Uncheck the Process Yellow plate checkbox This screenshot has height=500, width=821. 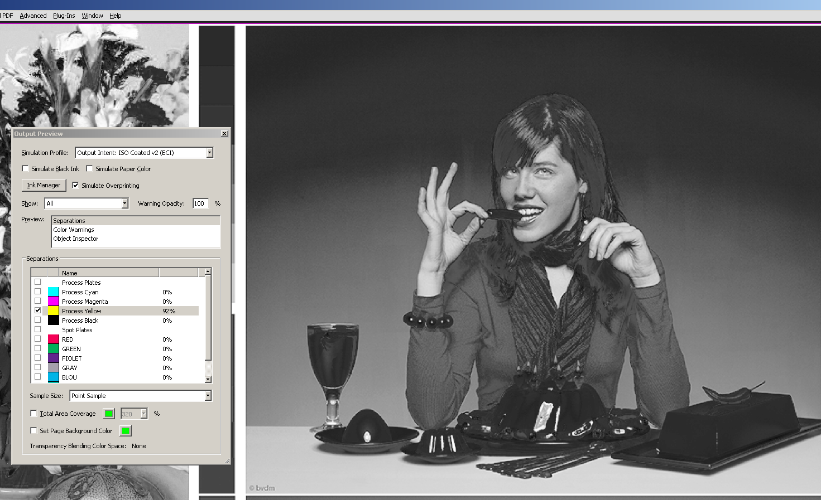[x=38, y=310]
